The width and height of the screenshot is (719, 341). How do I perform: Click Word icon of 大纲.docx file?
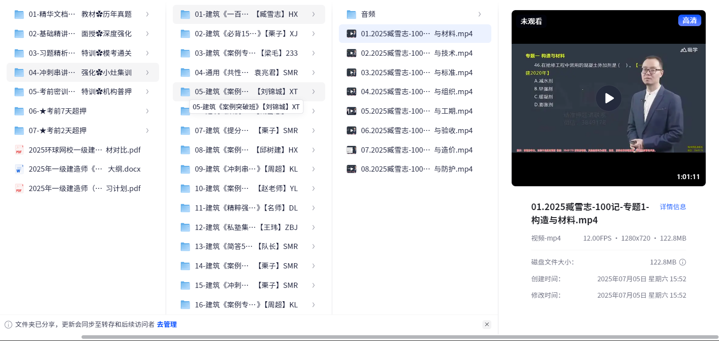click(19, 169)
